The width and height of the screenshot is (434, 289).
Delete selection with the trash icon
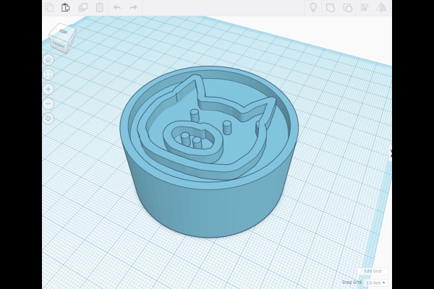[x=99, y=7]
